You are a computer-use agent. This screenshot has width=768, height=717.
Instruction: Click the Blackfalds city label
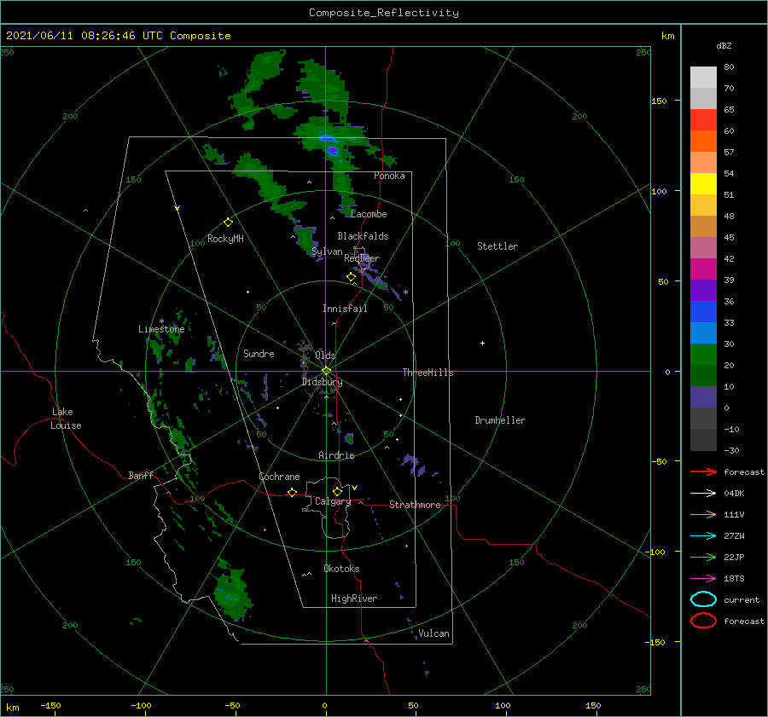pyautogui.click(x=363, y=236)
